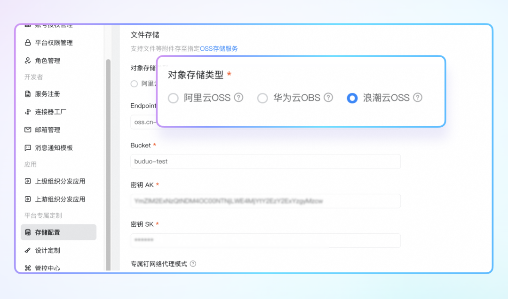
Task: Click the Bucket input field
Action: [x=265, y=161]
